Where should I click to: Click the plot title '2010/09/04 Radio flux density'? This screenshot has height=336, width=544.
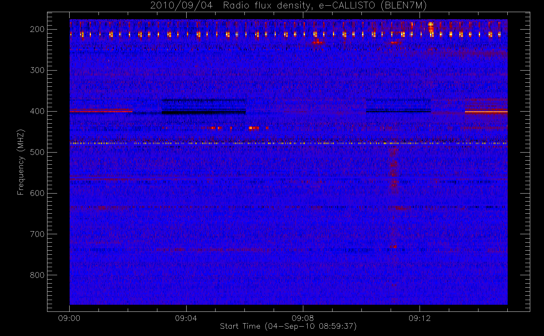pos(288,6)
